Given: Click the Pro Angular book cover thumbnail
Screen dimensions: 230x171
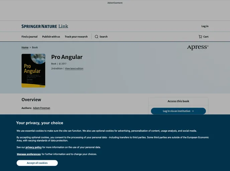Looking at the screenshot, I should coord(33,70).
